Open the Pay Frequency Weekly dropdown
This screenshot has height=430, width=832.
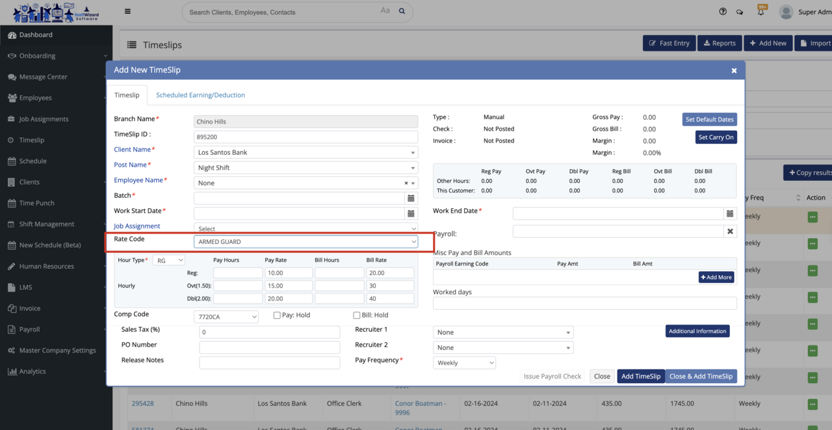[464, 363]
